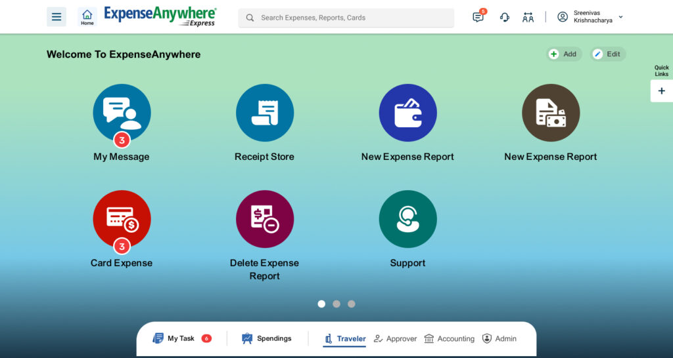Open the green Support headset icon

coord(407,219)
